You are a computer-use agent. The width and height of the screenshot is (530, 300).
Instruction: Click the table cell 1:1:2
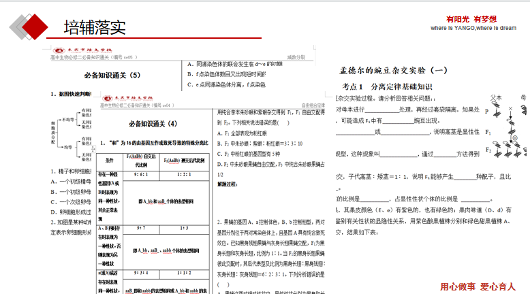tap(184, 273)
